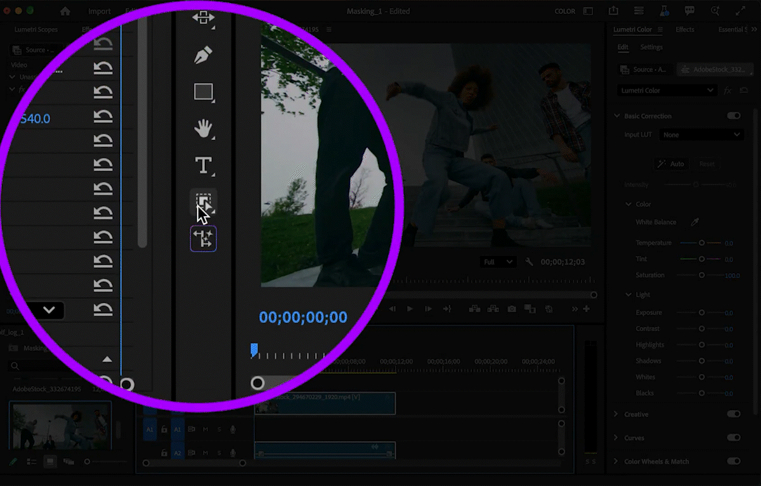Maximize video output with the fullscreen arrows icon
The height and width of the screenshot is (486, 761).
[740, 11]
